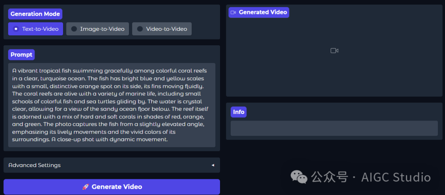Select the Image-to-Video mode
The width and height of the screenshot is (445, 195).
pos(98,29)
